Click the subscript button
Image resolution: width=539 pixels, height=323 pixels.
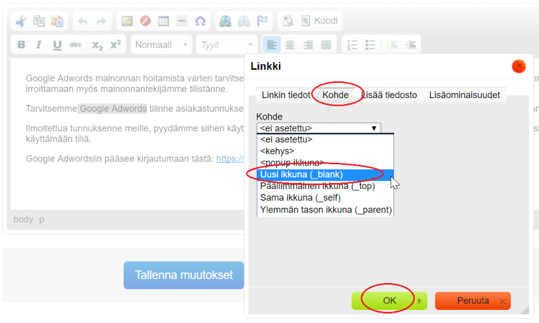[x=97, y=45]
